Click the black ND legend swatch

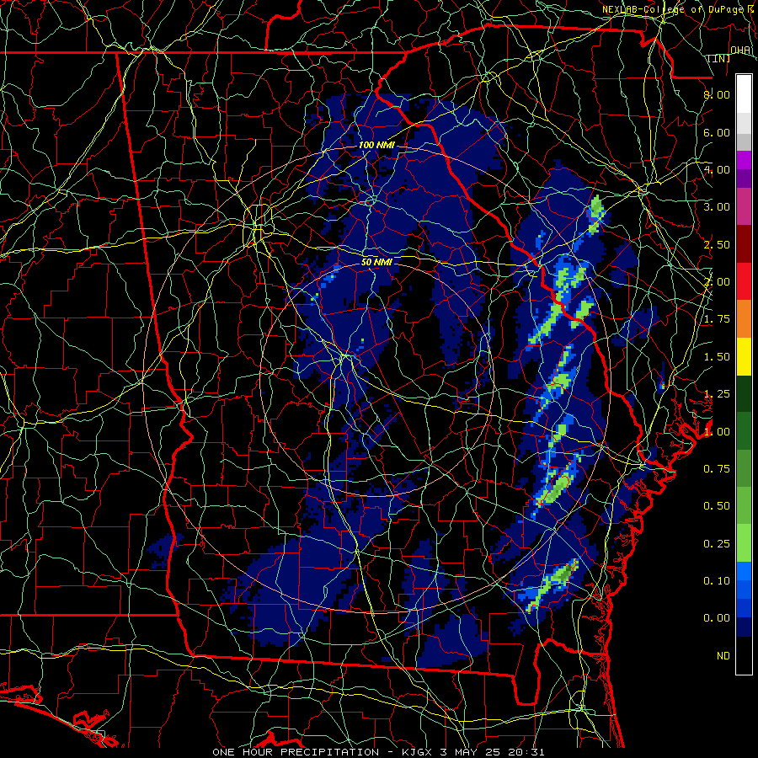(x=744, y=655)
